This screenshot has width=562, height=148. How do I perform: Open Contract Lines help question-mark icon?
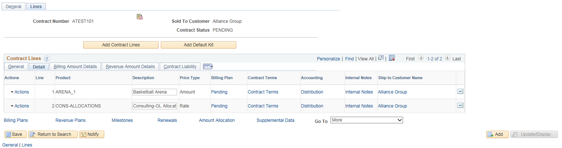point(47,59)
